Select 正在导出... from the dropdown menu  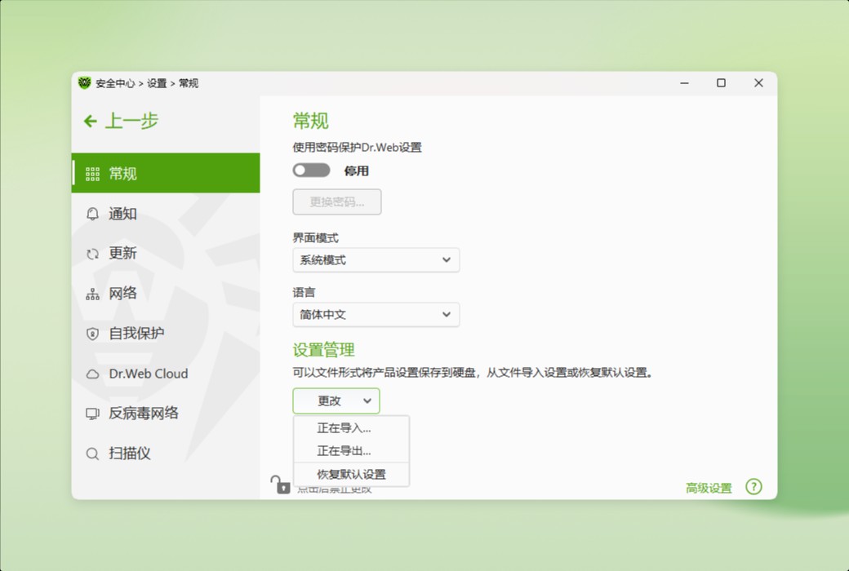coord(347,451)
